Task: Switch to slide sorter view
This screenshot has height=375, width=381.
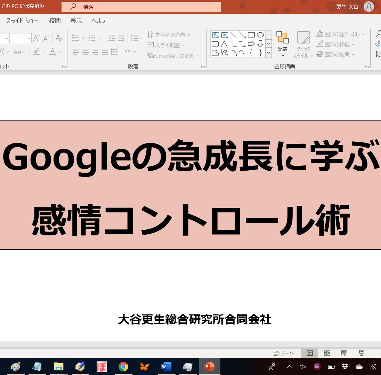Action: [x=327, y=353]
